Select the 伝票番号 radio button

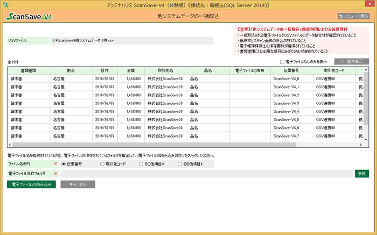pyautogui.click(x=64, y=163)
